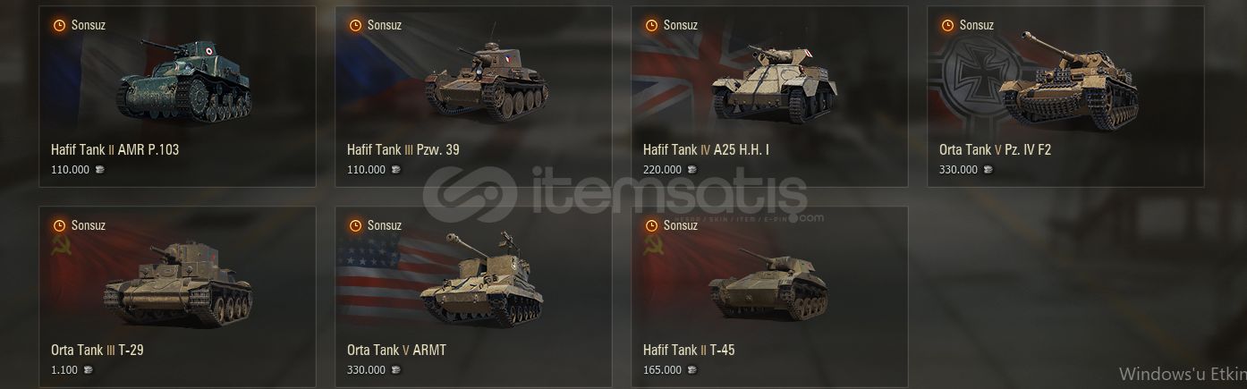The image size is (1247, 389).
Task: Click the clock icon on Pzw. 39 card
Action: coord(355,25)
